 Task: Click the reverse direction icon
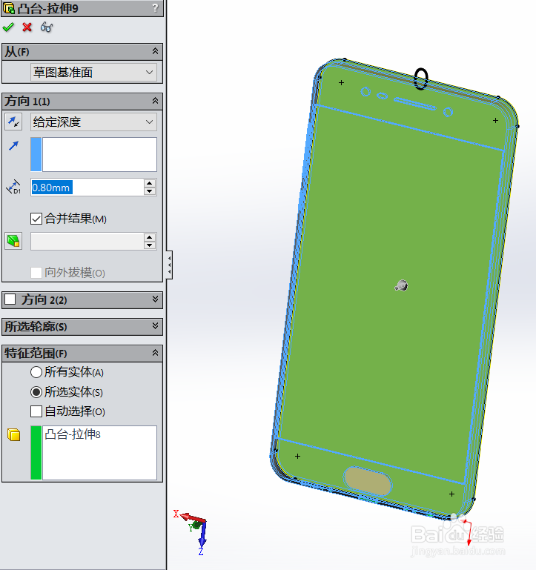pos(13,122)
